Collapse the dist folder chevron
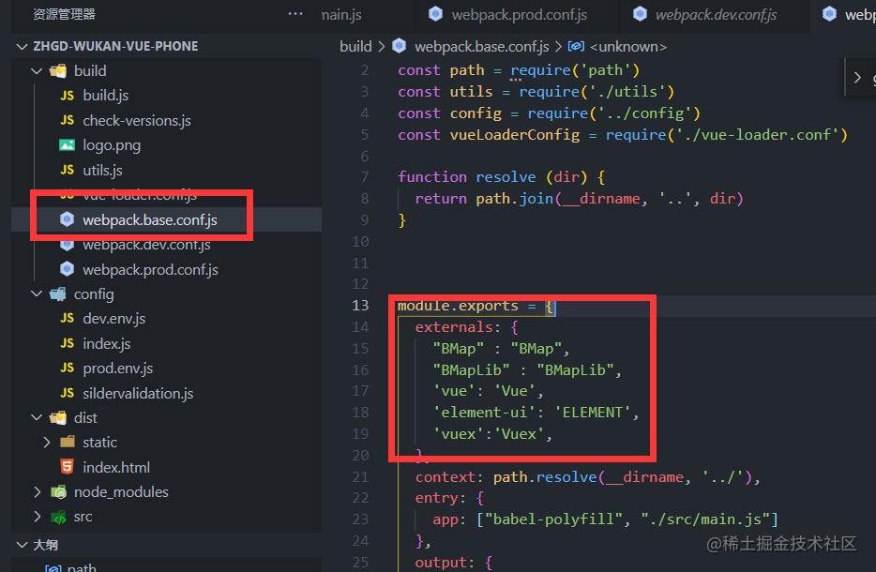 (37, 418)
